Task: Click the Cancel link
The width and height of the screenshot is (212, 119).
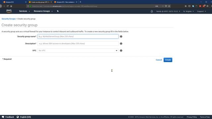Action: click(x=159, y=60)
